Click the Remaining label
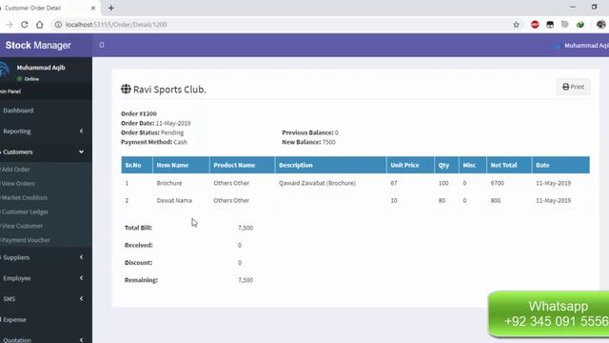The image size is (609, 343). tap(141, 280)
